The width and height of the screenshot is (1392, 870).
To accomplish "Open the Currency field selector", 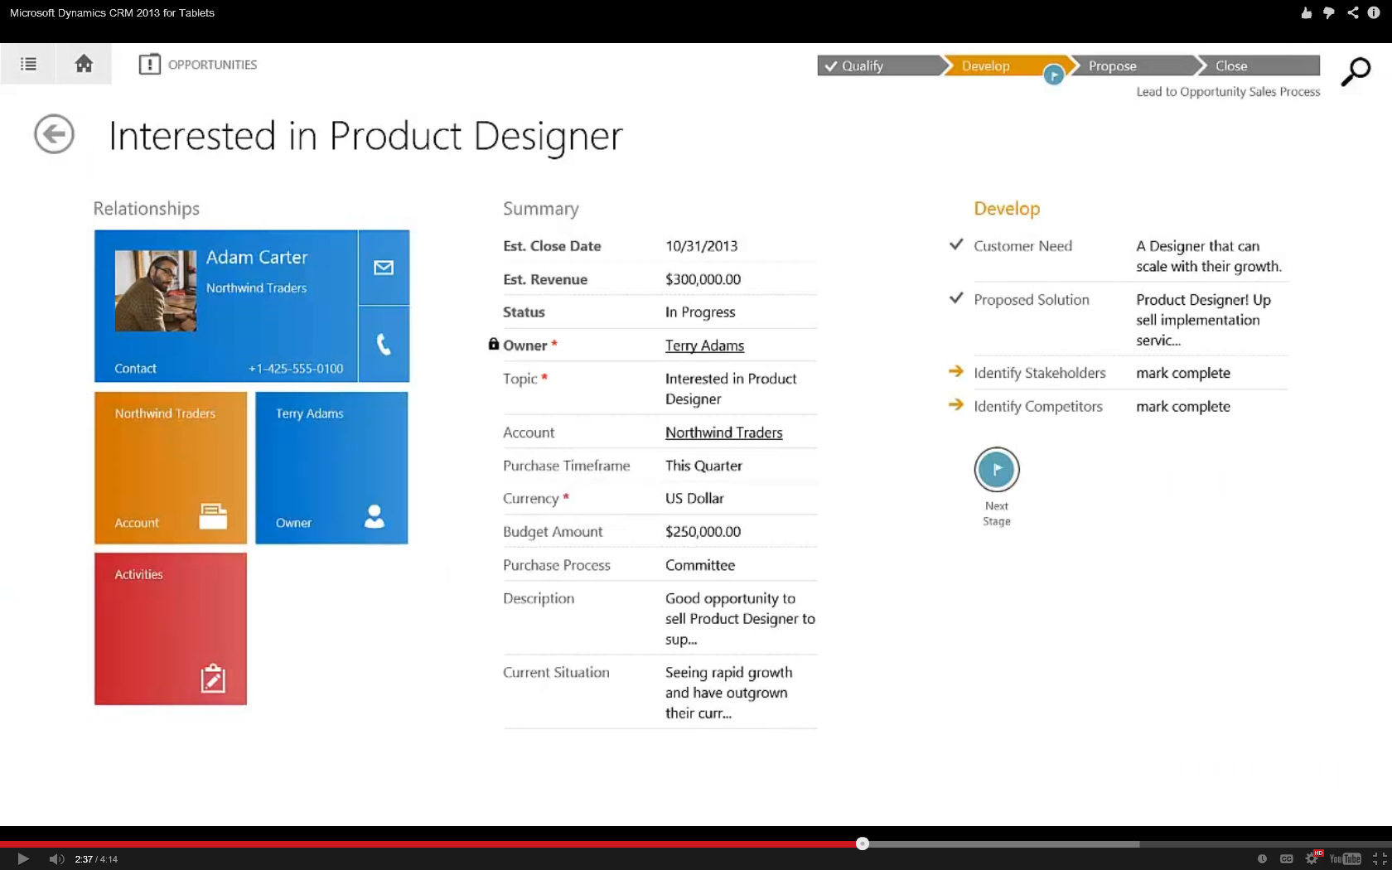I will tap(694, 498).
